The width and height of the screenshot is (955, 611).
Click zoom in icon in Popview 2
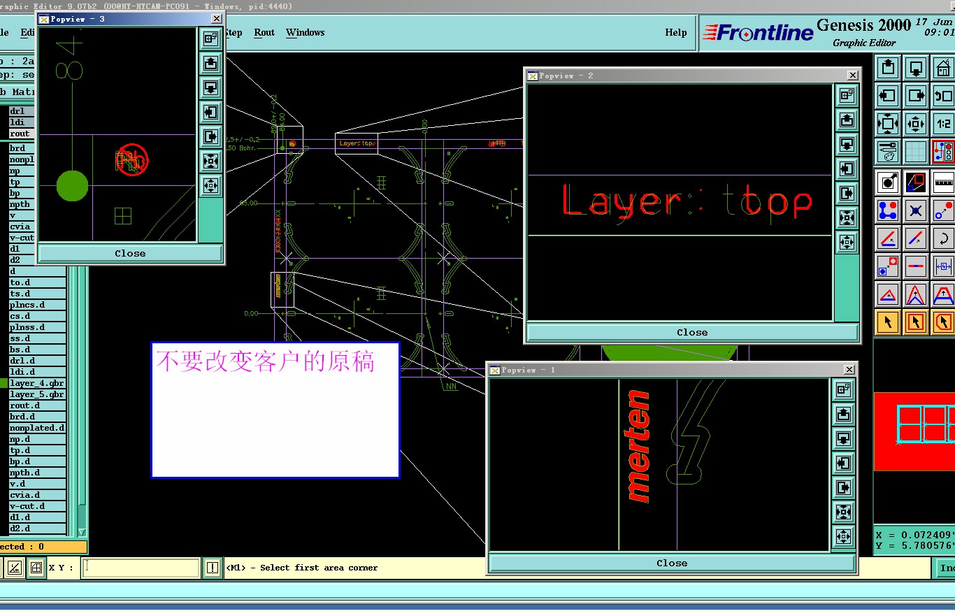847,217
